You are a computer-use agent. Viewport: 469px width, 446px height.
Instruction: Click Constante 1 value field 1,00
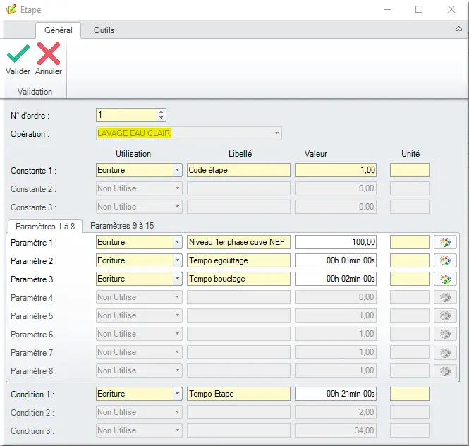point(336,170)
